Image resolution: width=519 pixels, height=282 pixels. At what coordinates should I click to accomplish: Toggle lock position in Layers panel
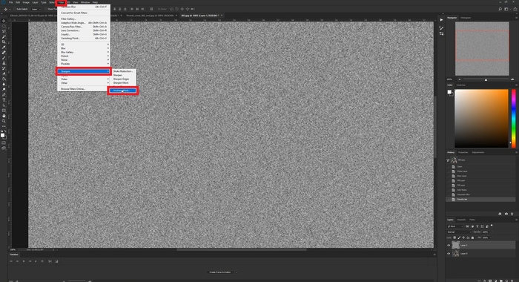coord(463,237)
